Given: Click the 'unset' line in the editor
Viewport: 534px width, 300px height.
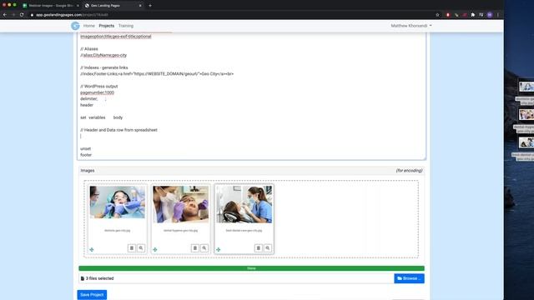Looking at the screenshot, I should pos(85,148).
